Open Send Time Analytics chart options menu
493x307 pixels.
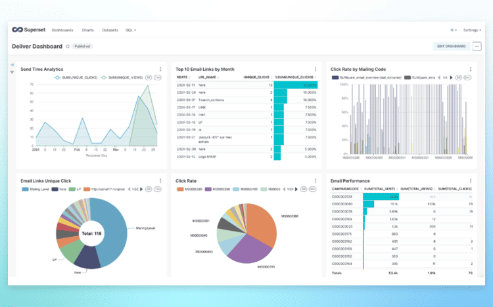pyautogui.click(x=160, y=69)
